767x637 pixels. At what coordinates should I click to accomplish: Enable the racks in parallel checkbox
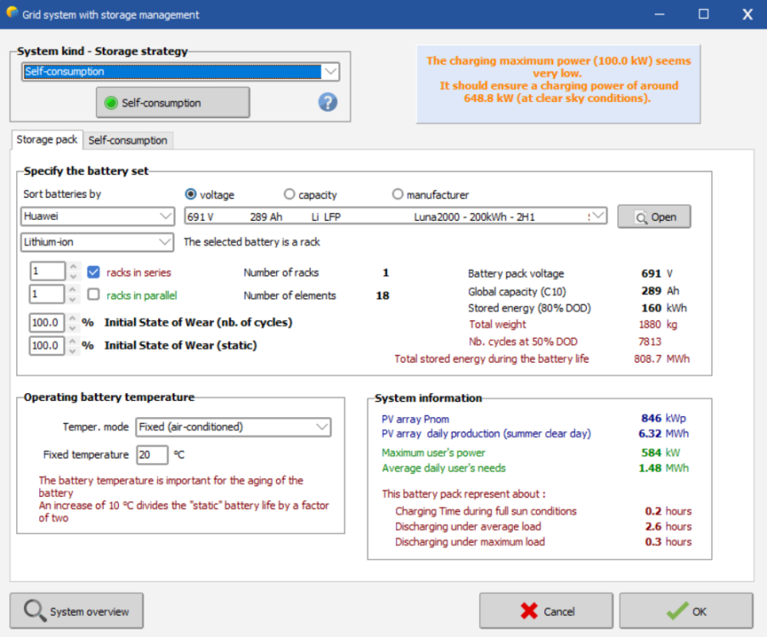93,295
